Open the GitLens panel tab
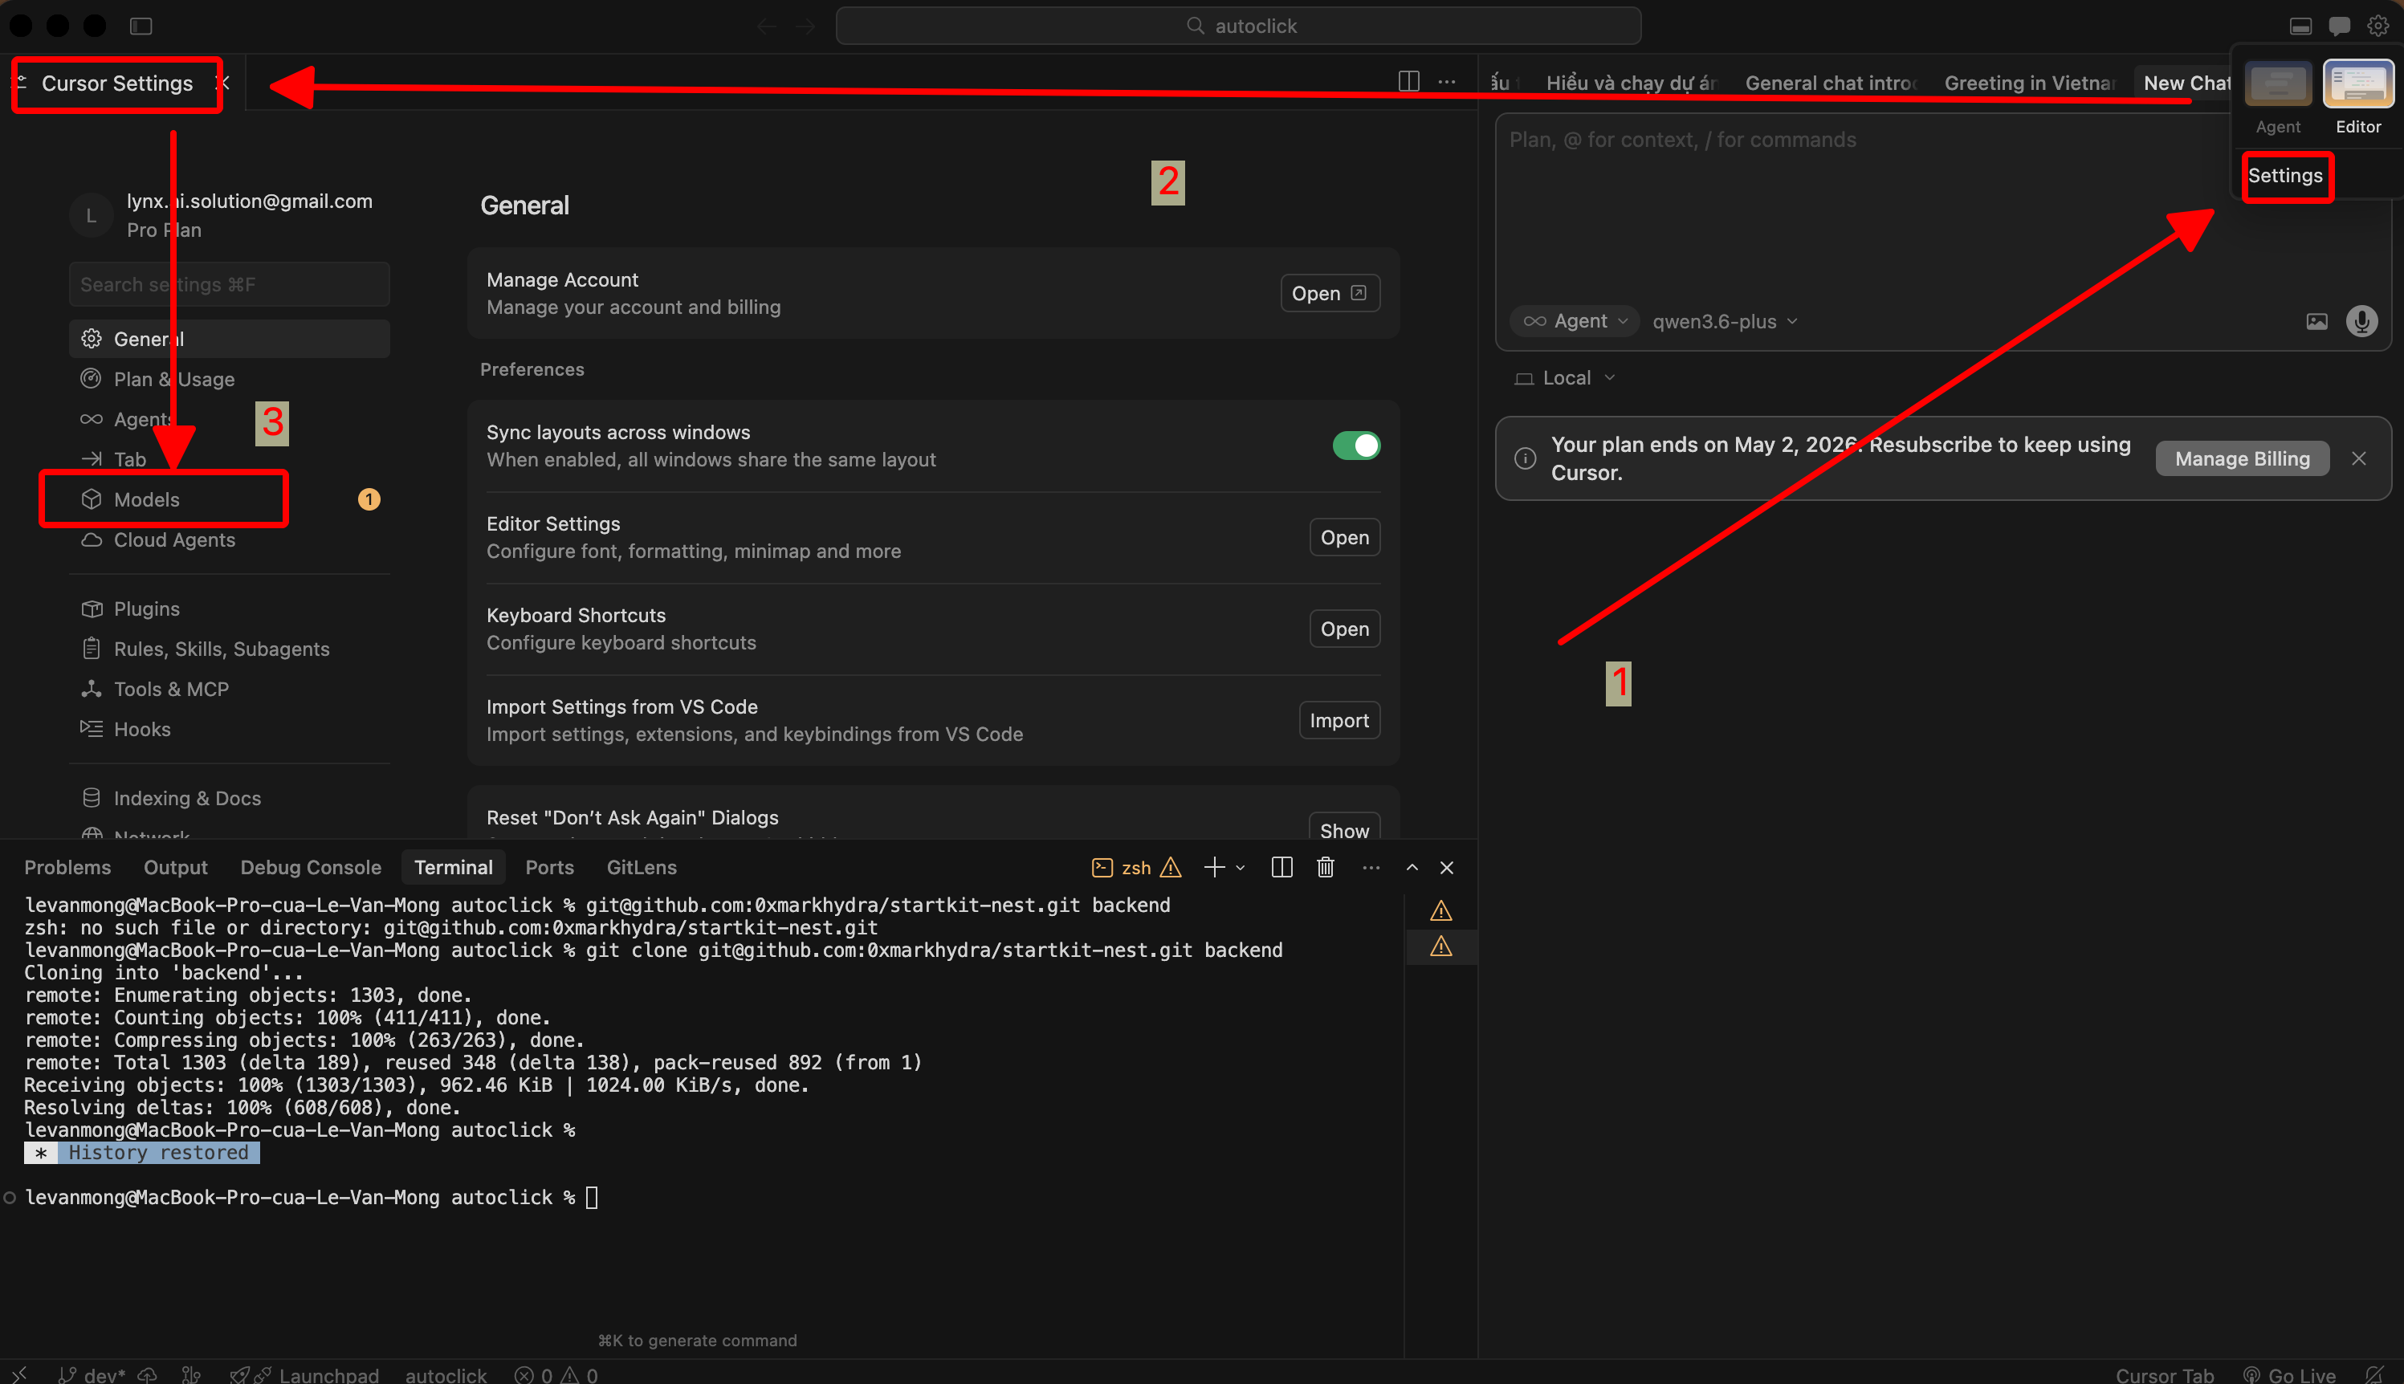The width and height of the screenshot is (2404, 1384). pos(642,867)
